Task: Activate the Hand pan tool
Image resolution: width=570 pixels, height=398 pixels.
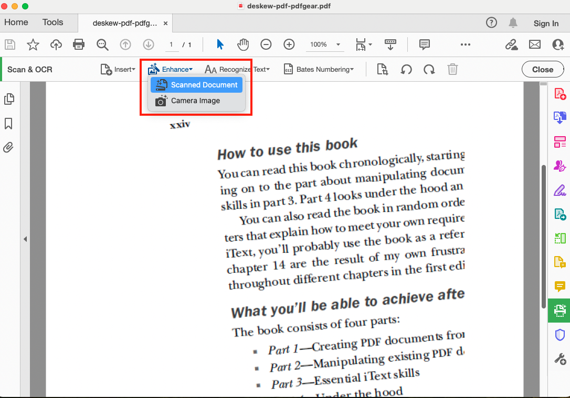Action: pyautogui.click(x=243, y=45)
